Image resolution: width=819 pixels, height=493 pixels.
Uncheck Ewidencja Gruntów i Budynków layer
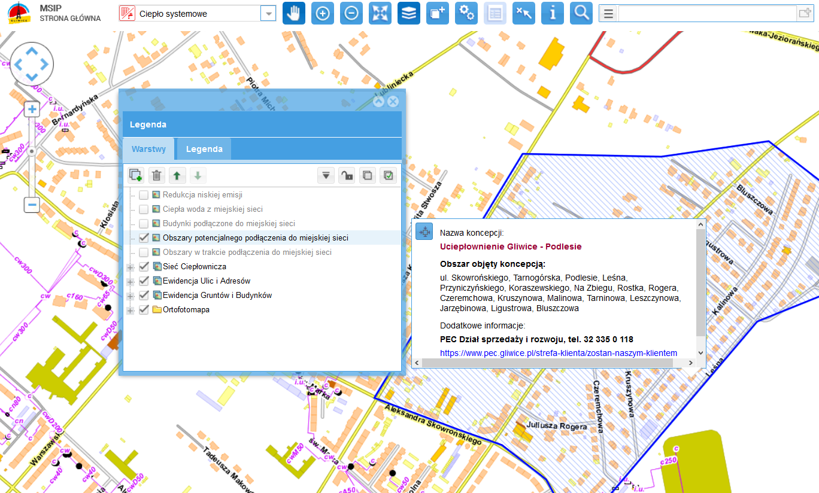144,296
